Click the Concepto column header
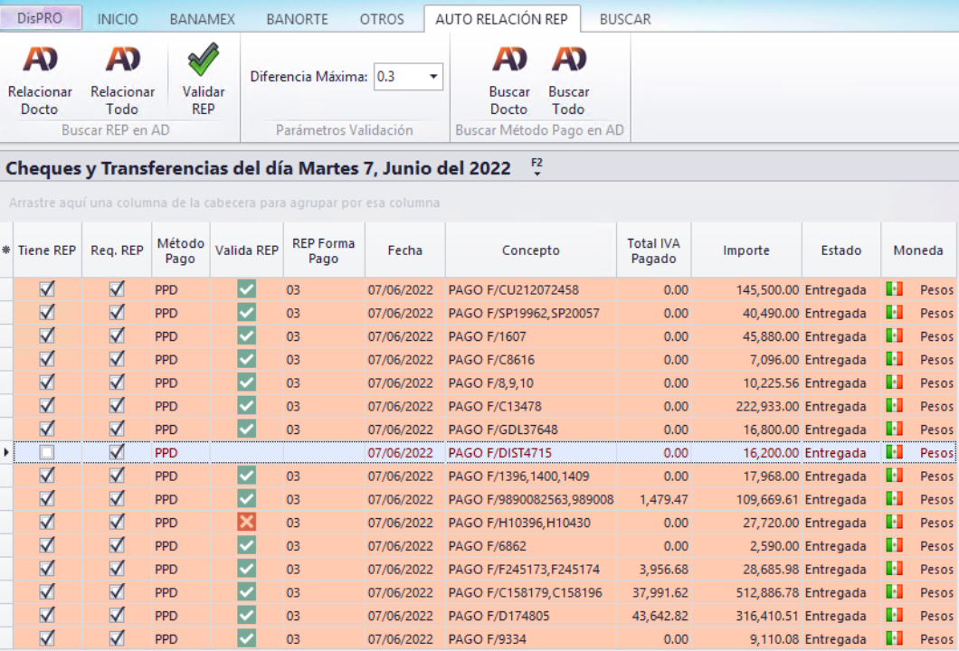Image resolution: width=959 pixels, height=651 pixels. click(531, 250)
